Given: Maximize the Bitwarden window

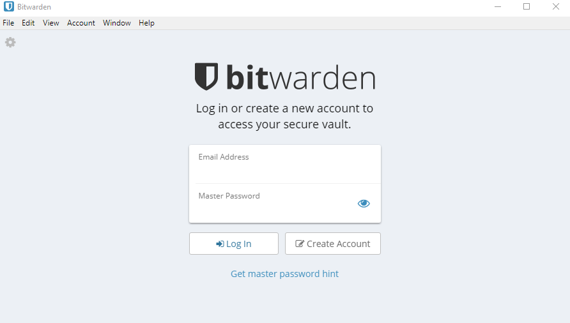Looking at the screenshot, I should tap(527, 6).
